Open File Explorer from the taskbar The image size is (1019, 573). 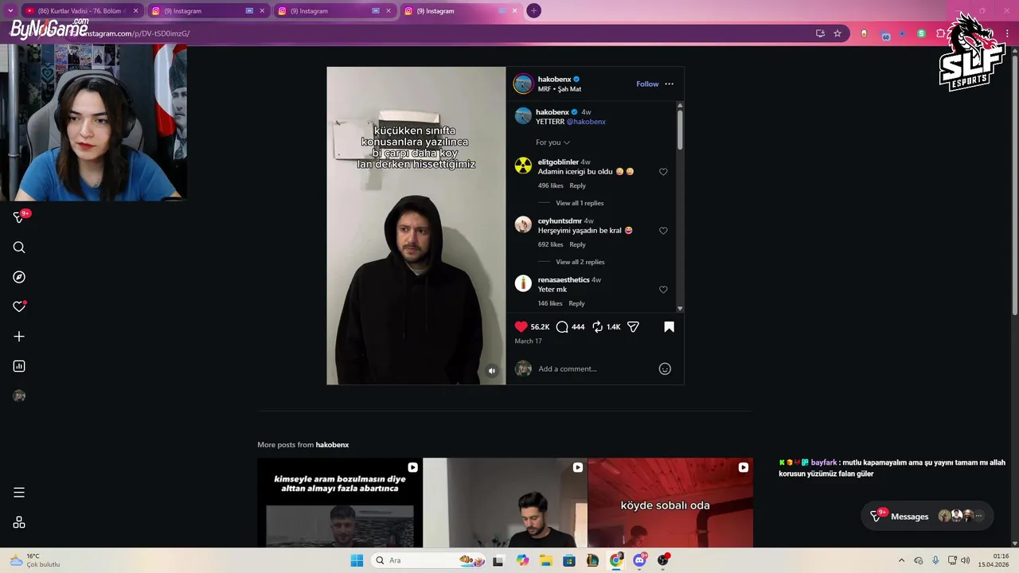tap(546, 560)
